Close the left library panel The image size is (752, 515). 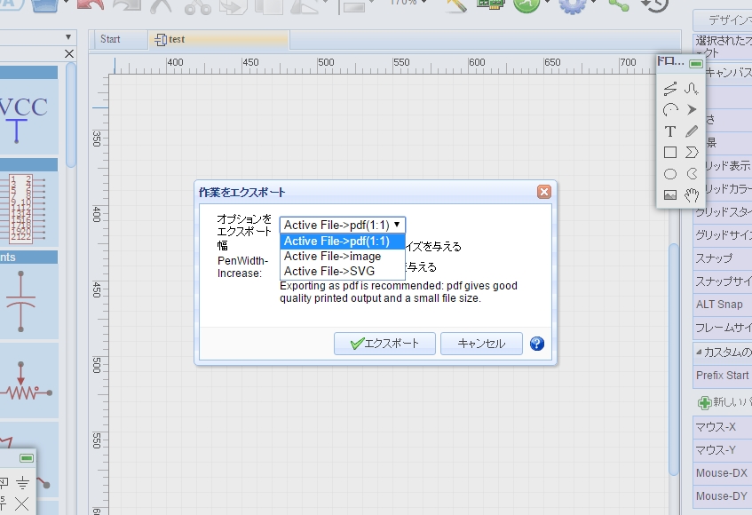pyautogui.click(x=69, y=53)
